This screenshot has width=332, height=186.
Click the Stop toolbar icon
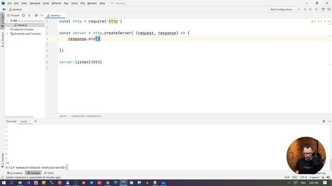pyautogui.click(x=316, y=9)
